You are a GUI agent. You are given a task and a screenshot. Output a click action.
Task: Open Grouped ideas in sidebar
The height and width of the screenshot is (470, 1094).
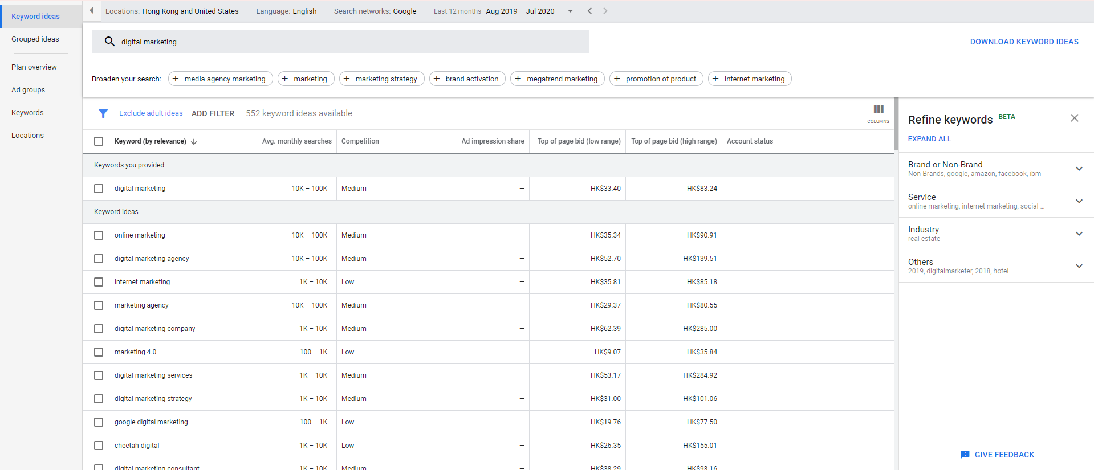pyautogui.click(x=35, y=39)
